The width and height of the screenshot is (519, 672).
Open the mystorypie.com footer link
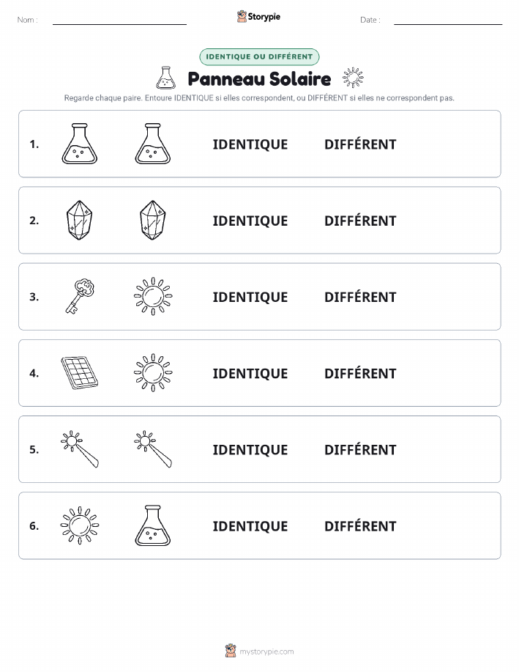pyautogui.click(x=259, y=651)
